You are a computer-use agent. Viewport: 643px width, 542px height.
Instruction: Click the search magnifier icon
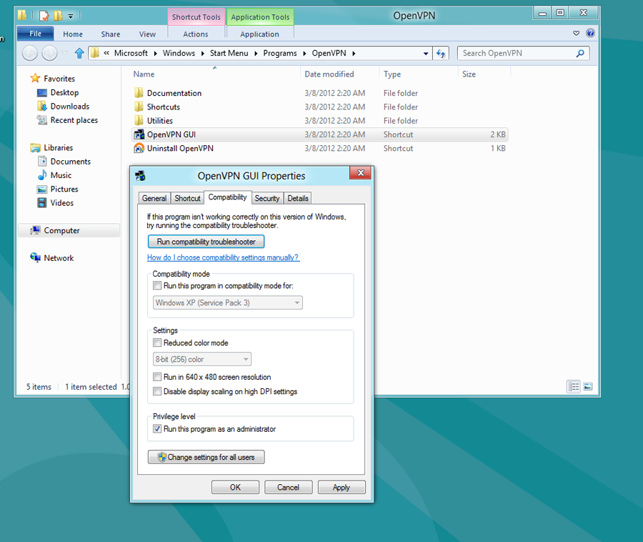coord(580,54)
